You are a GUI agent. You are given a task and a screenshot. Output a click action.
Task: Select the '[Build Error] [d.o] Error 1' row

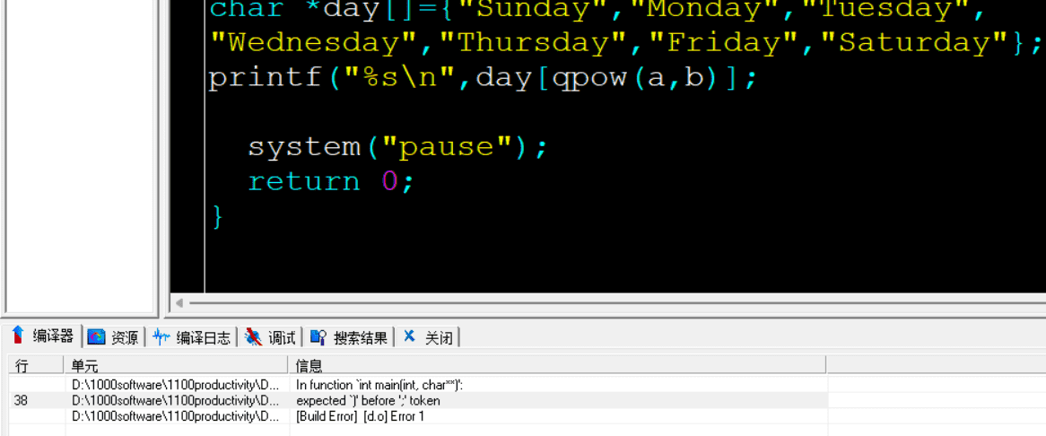pos(360,416)
